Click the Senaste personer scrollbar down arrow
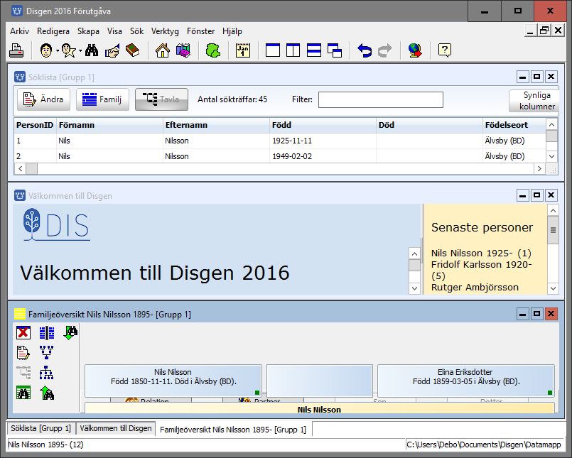572x458 pixels. (x=553, y=288)
